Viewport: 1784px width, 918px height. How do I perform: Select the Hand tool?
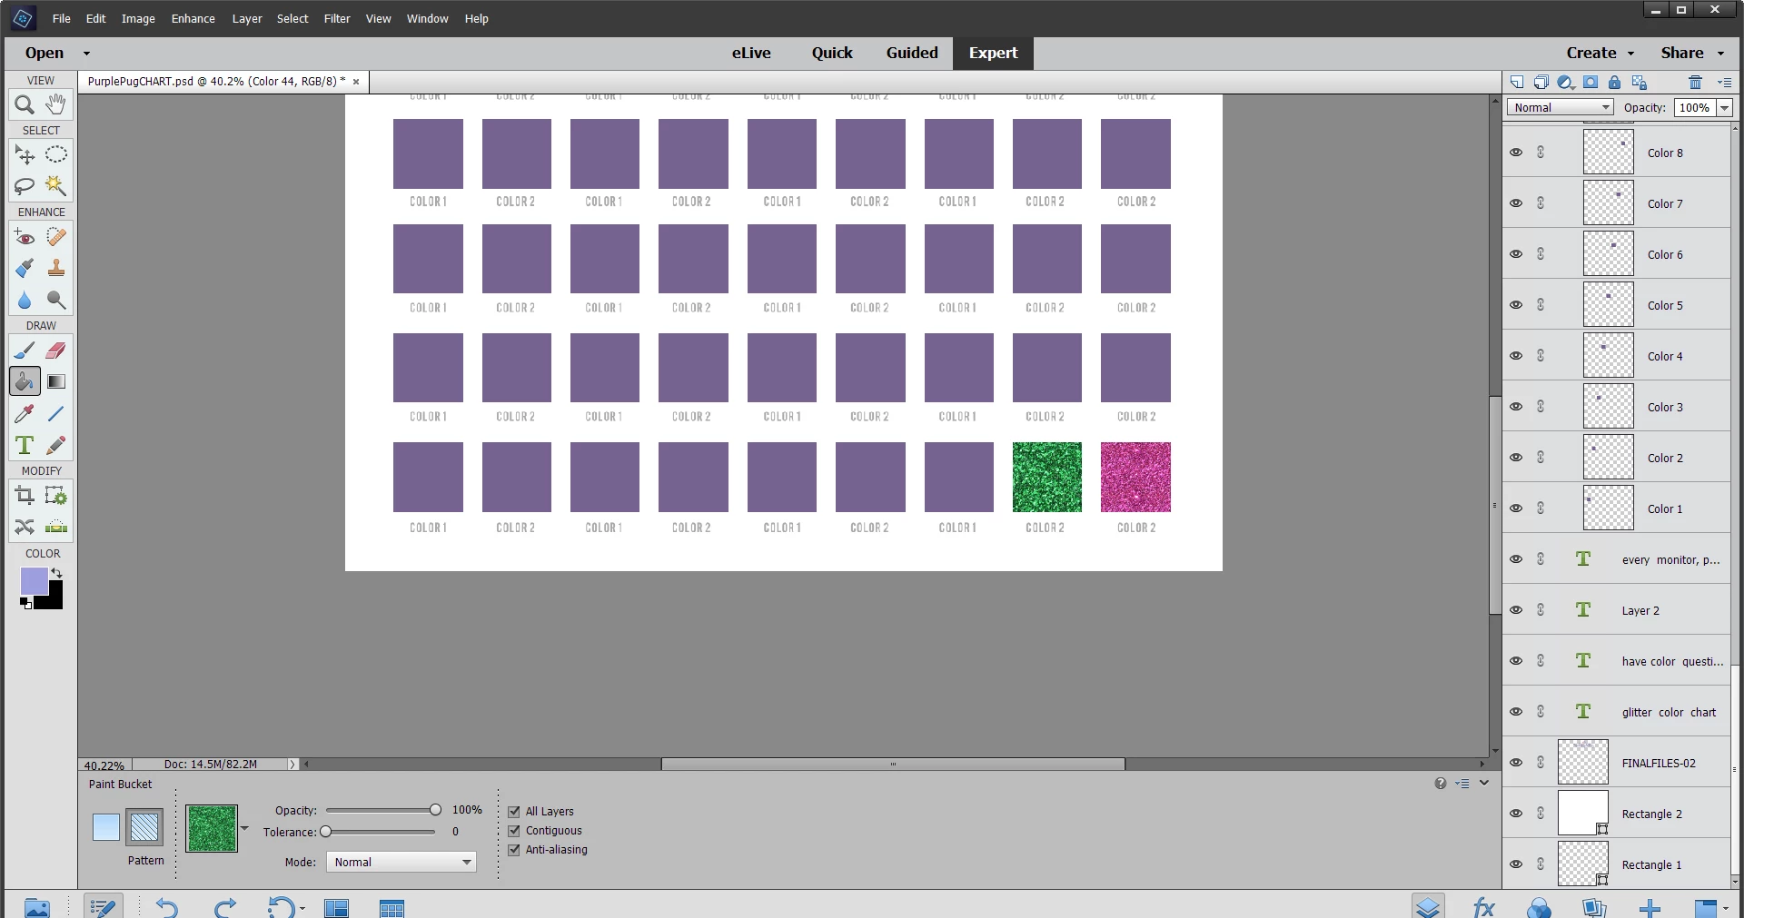point(56,104)
